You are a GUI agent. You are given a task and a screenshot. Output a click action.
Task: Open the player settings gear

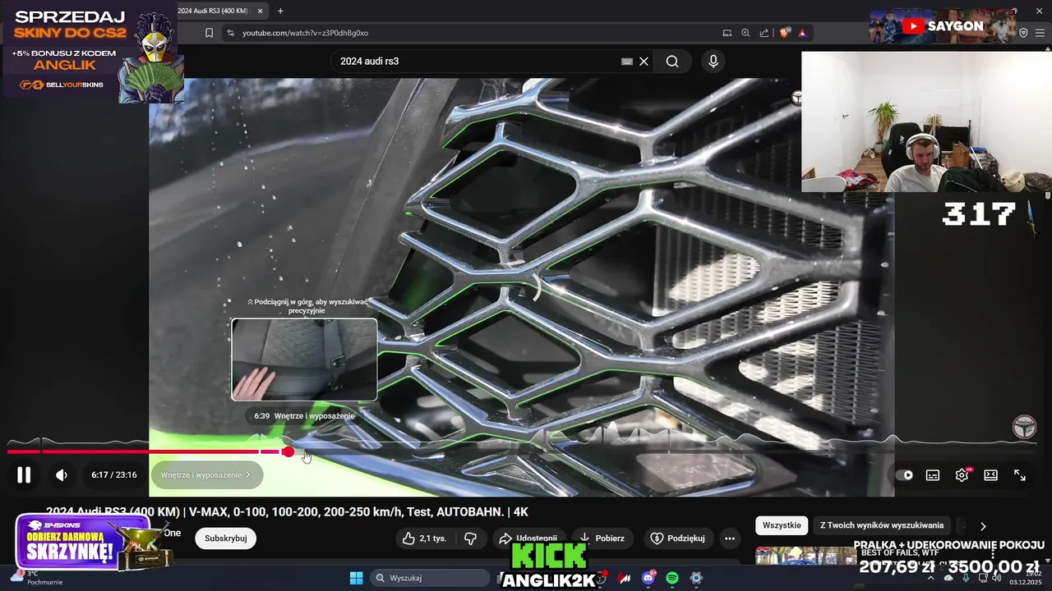(x=962, y=474)
